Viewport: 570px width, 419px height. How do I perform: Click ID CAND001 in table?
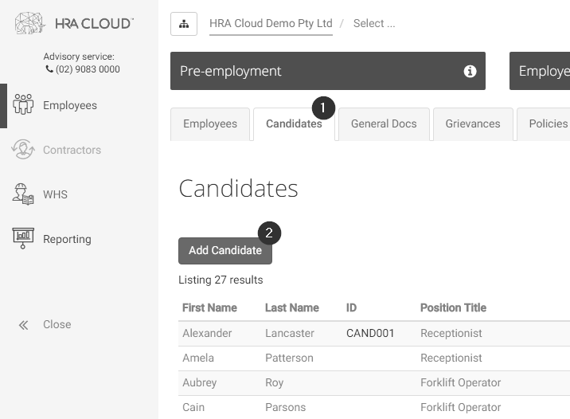tap(370, 333)
